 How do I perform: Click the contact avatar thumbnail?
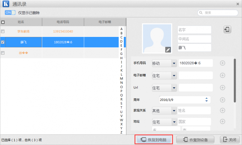157,38
